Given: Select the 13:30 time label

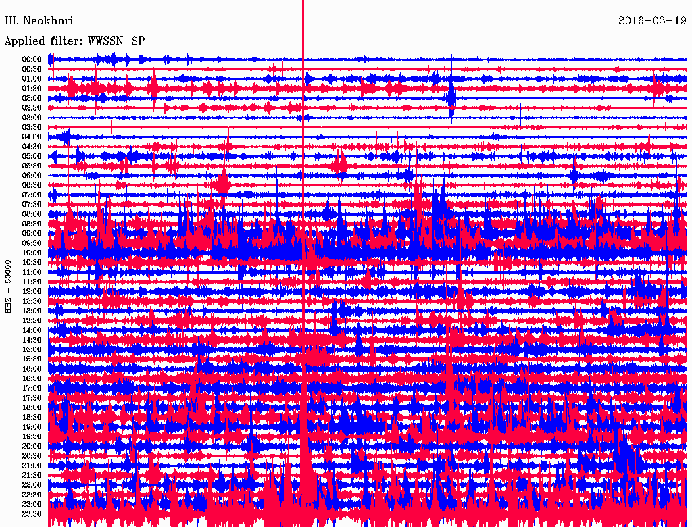Looking at the screenshot, I should coord(32,320).
